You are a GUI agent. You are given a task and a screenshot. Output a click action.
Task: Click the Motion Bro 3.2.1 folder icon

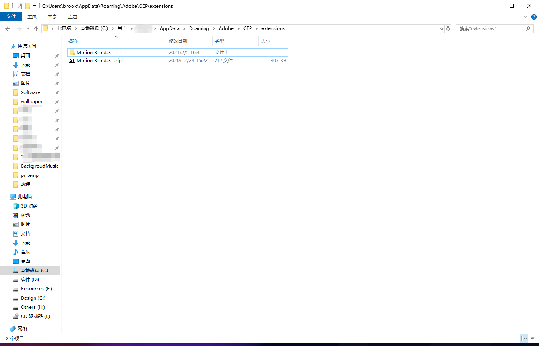72,53
